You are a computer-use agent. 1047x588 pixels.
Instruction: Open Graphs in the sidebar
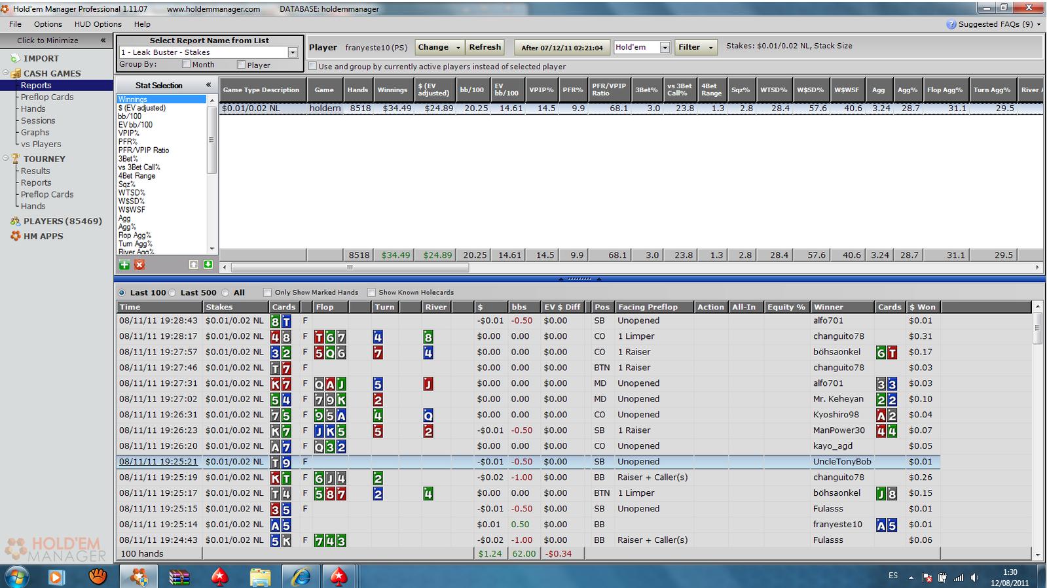(35, 132)
